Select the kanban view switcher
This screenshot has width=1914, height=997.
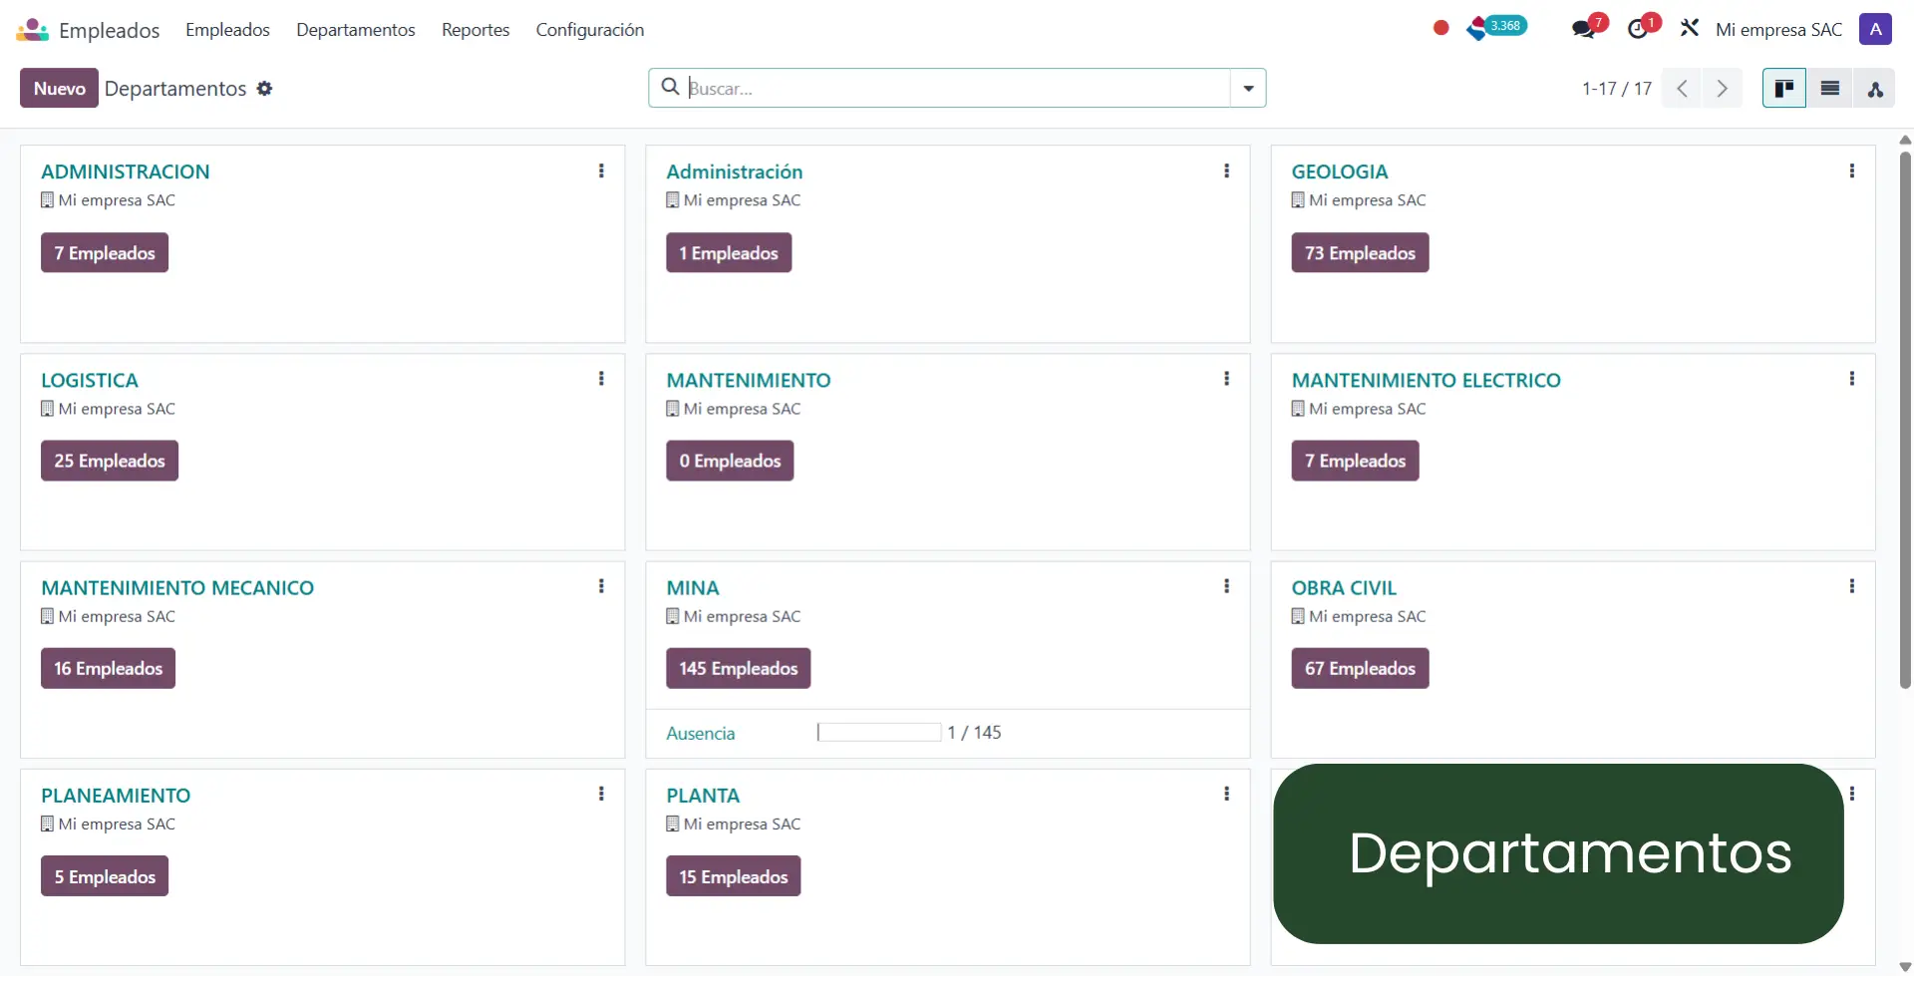(x=1784, y=88)
